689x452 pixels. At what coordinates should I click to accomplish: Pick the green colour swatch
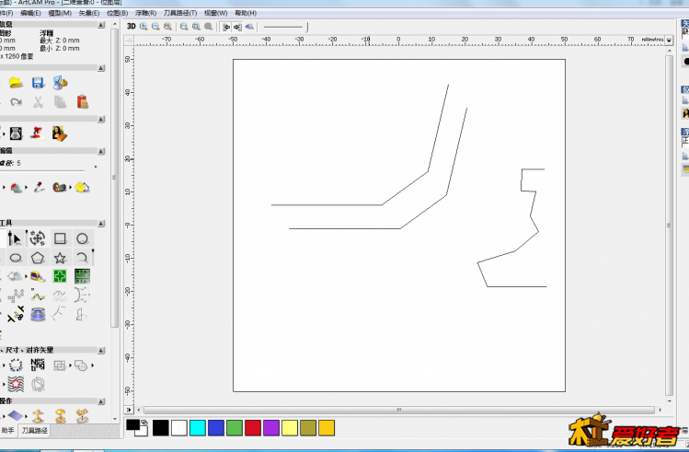(235, 428)
